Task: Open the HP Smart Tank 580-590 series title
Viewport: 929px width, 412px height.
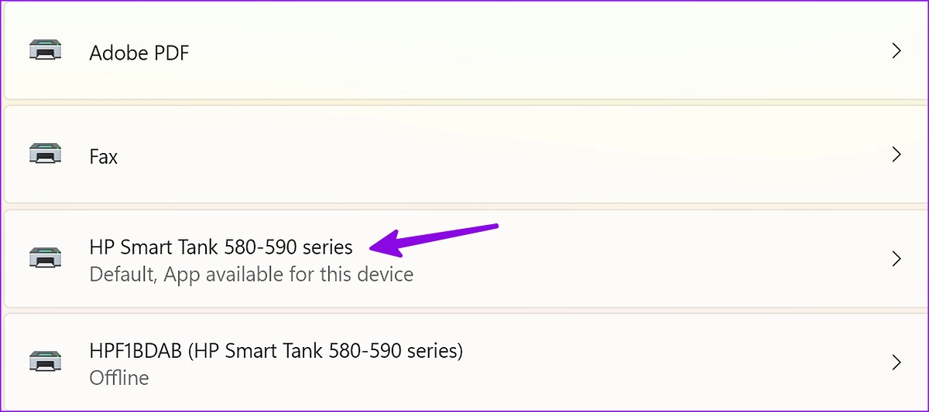Action: (x=221, y=247)
